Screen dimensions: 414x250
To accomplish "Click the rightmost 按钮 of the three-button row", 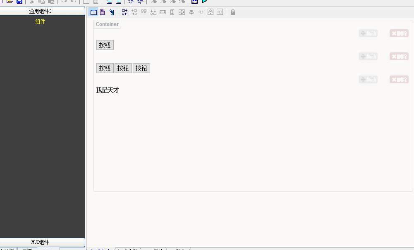I will [x=141, y=68].
